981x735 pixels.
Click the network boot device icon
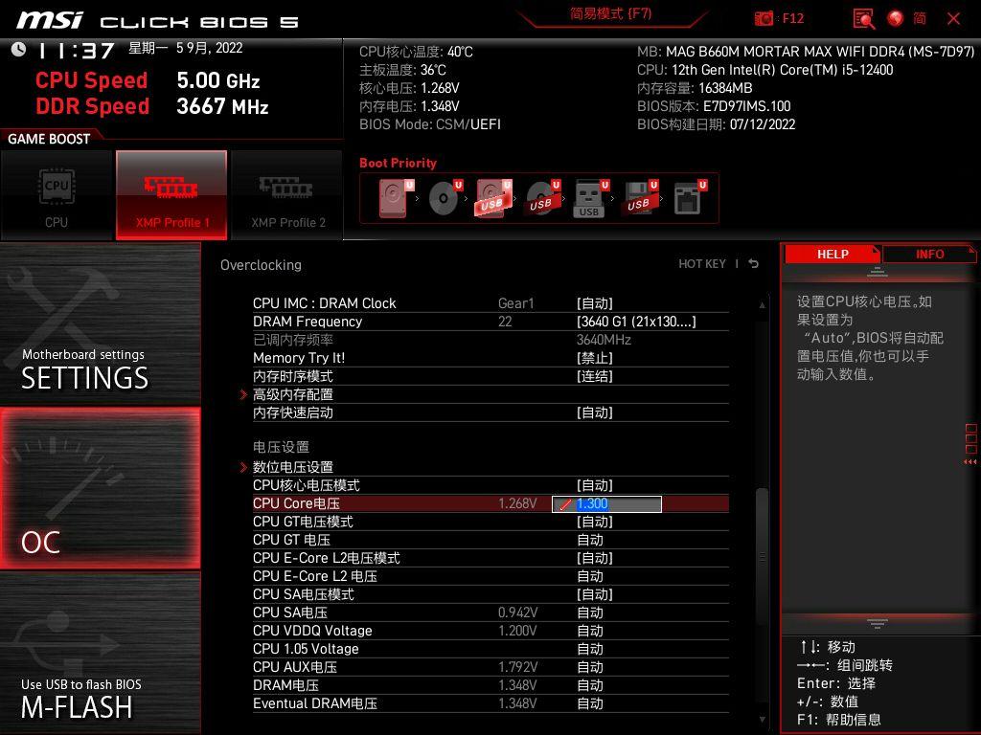[688, 197]
